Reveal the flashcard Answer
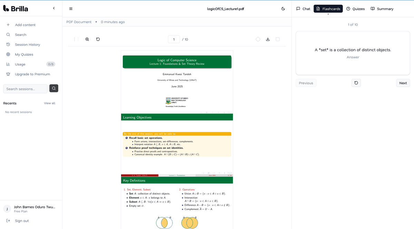 coord(353,57)
